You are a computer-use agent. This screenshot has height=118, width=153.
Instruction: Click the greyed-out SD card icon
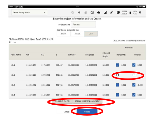(x=86, y=12)
